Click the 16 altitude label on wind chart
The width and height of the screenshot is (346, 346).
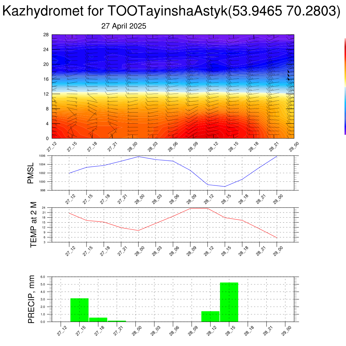click(x=46, y=79)
